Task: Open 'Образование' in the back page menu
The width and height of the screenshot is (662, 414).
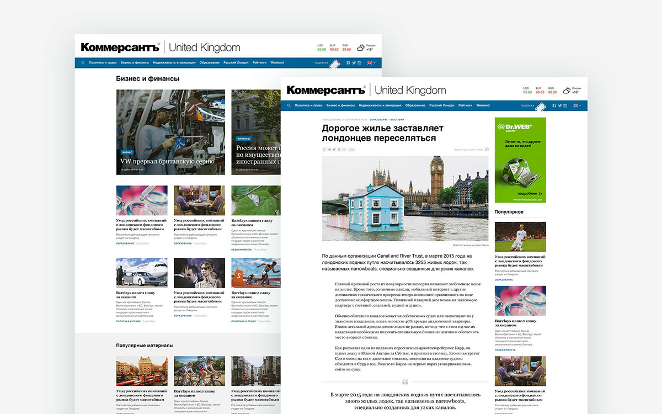Action: tap(210, 63)
